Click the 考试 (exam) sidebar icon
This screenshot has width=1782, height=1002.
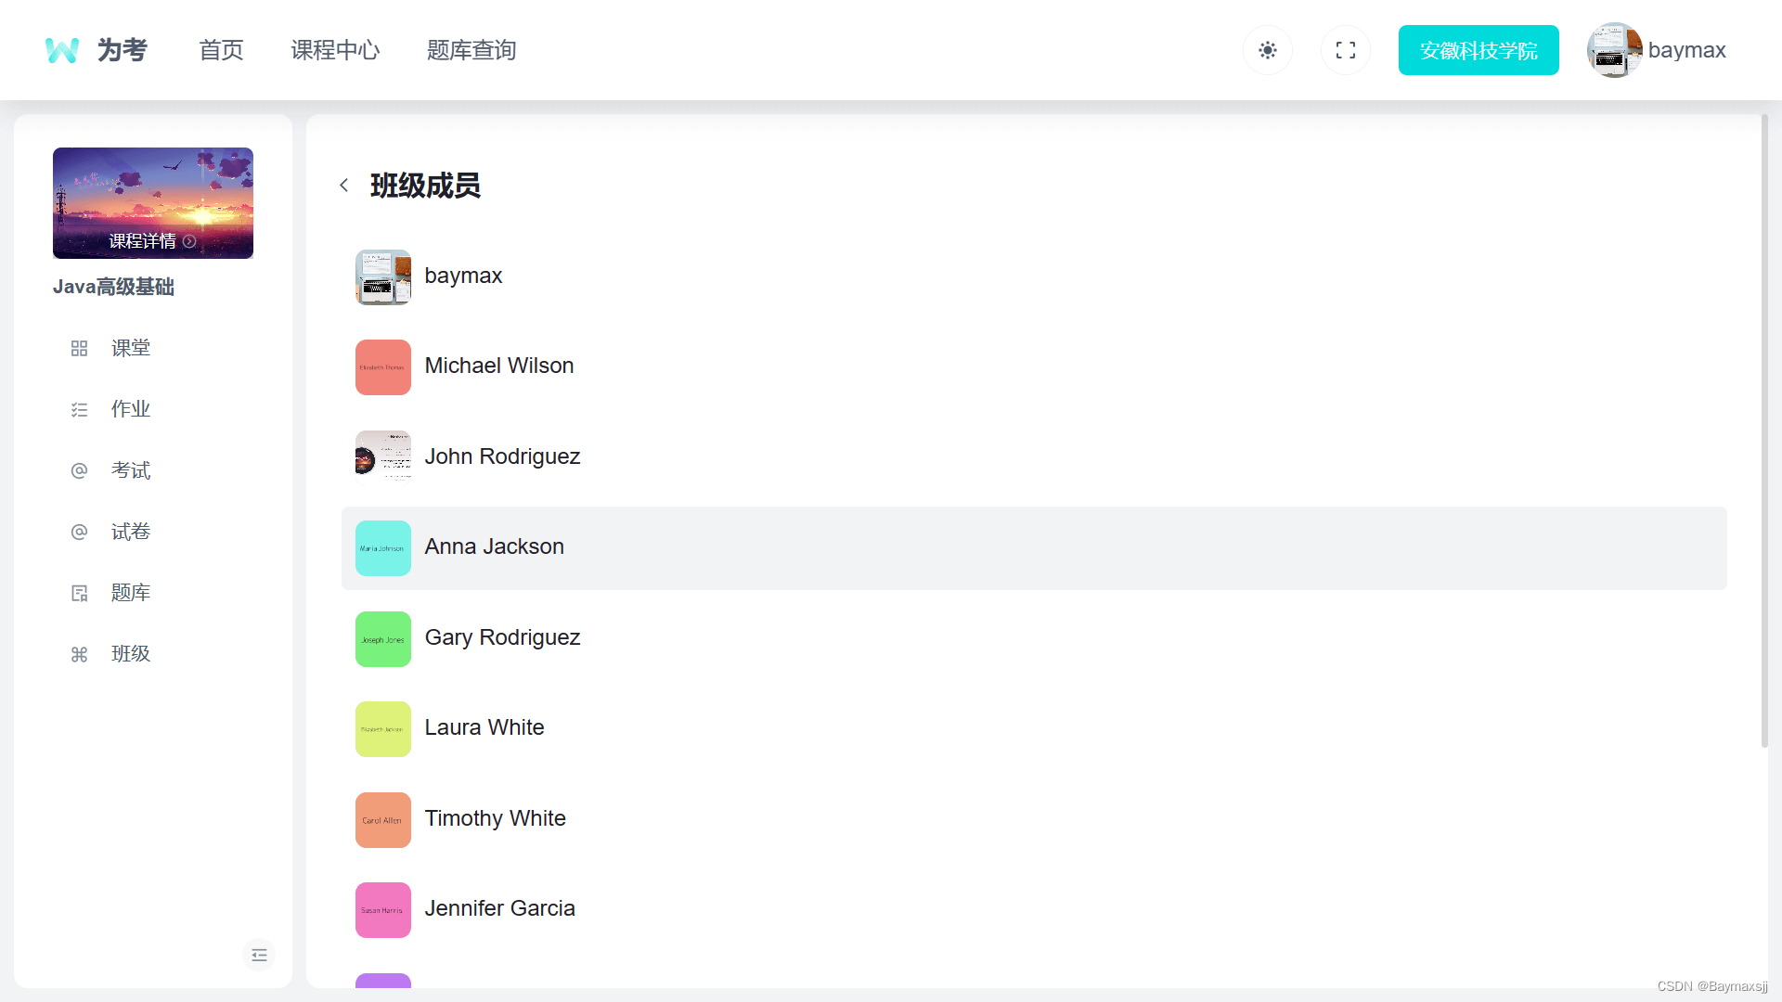(x=79, y=470)
